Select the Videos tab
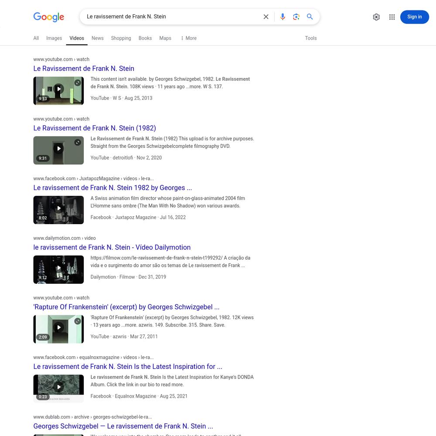The width and height of the screenshot is (436, 436). [77, 38]
